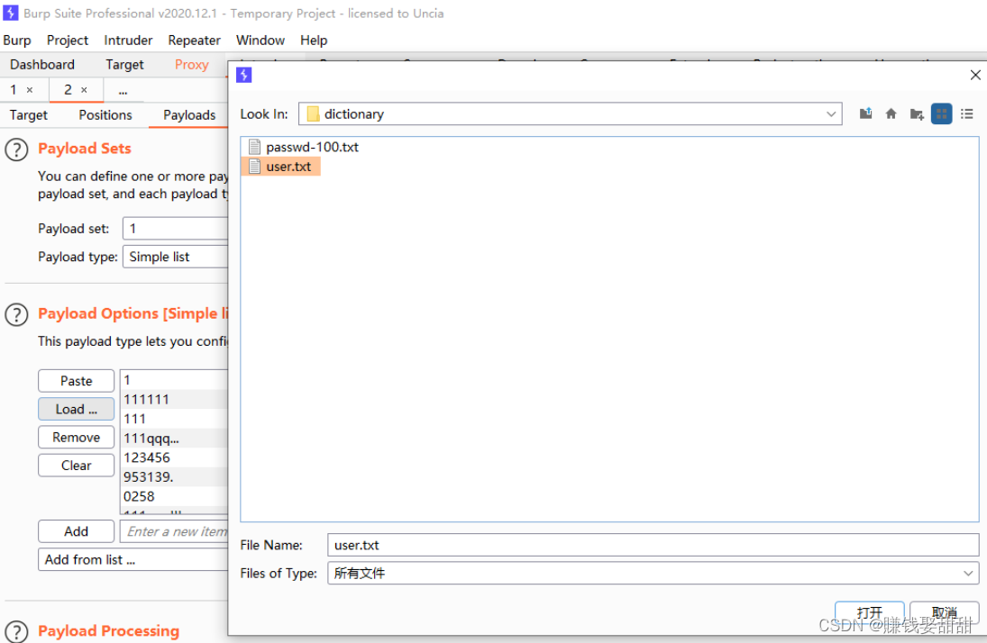Screen dimensions: 987x643
Task: Click 打开 (Open) button in dialog
Action: (x=869, y=612)
